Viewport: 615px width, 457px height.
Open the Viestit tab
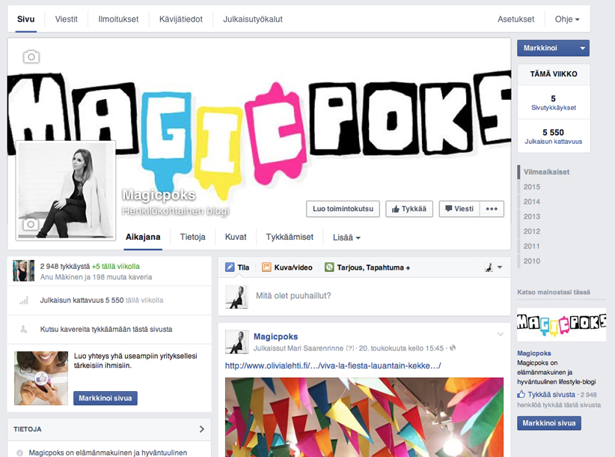click(67, 19)
